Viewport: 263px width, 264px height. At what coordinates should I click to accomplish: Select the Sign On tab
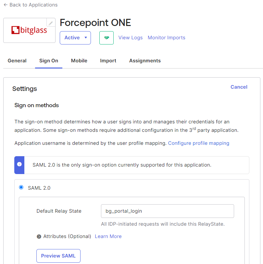point(49,61)
